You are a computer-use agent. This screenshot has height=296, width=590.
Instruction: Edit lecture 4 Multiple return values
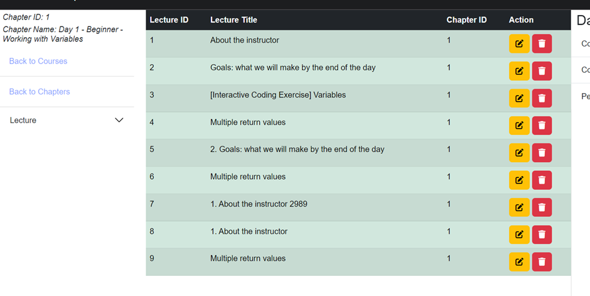tap(519, 126)
